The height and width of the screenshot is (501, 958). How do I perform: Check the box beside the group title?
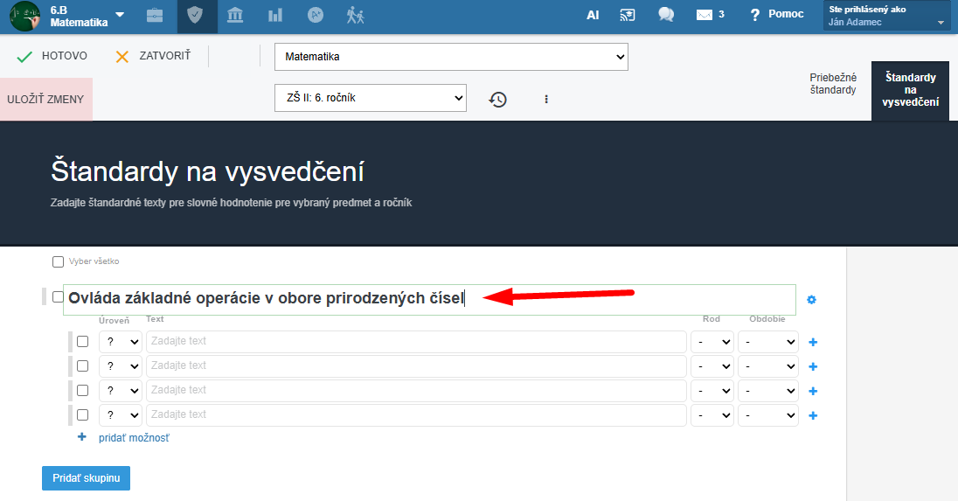coord(58,297)
